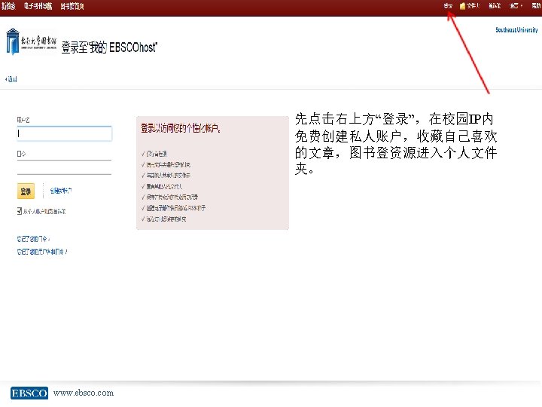542x407 pixels.
Task: Focus the password input field
Action: (64, 167)
